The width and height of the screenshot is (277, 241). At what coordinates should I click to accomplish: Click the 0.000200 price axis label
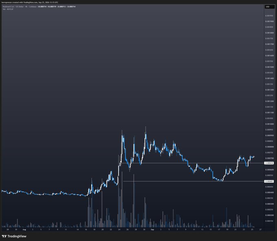click(269, 215)
